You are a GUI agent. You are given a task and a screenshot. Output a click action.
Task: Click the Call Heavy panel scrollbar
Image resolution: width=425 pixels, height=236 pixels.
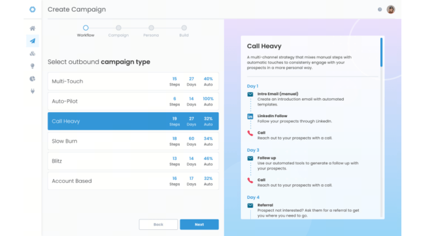381,52
